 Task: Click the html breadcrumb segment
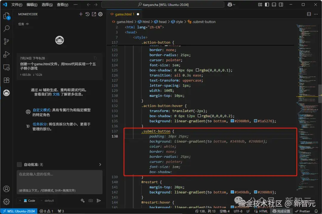point(144,22)
